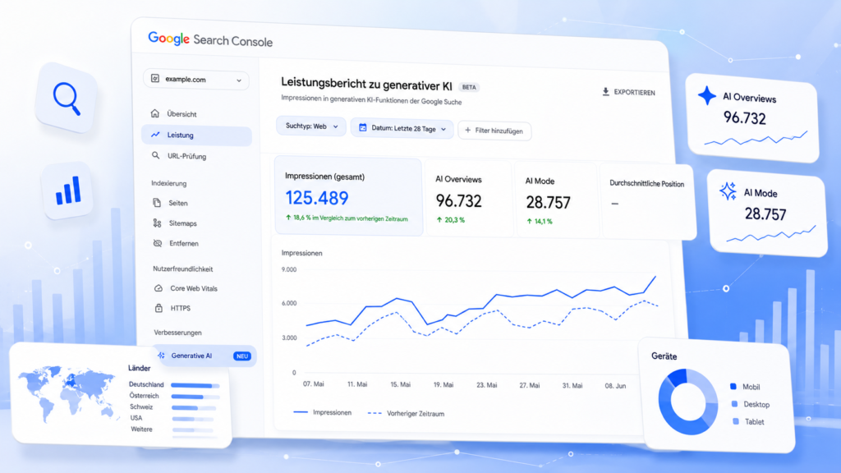Click the hidden-eye icon beside Entfernen
Image resolution: width=841 pixels, height=473 pixels.
click(x=157, y=243)
